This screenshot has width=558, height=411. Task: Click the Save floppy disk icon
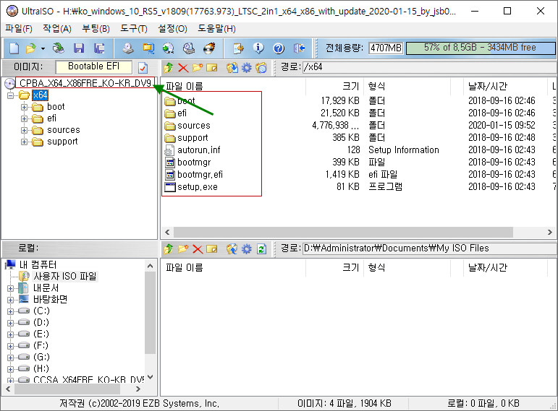pos(79,48)
